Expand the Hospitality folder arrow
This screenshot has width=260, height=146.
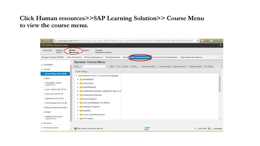tap(78, 111)
